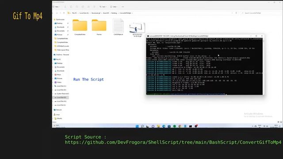Viewport: 283px width, 159px height.
Task: Click the Rename icon in Explorer toolbar
Action: (x=83, y=7)
